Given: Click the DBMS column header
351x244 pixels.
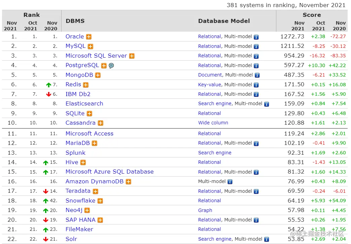Looking at the screenshot, I should point(75,21).
